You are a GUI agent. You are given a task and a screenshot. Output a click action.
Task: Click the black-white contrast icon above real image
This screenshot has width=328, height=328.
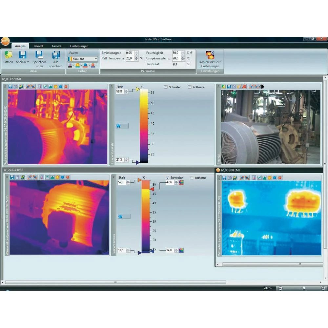coord(261,87)
